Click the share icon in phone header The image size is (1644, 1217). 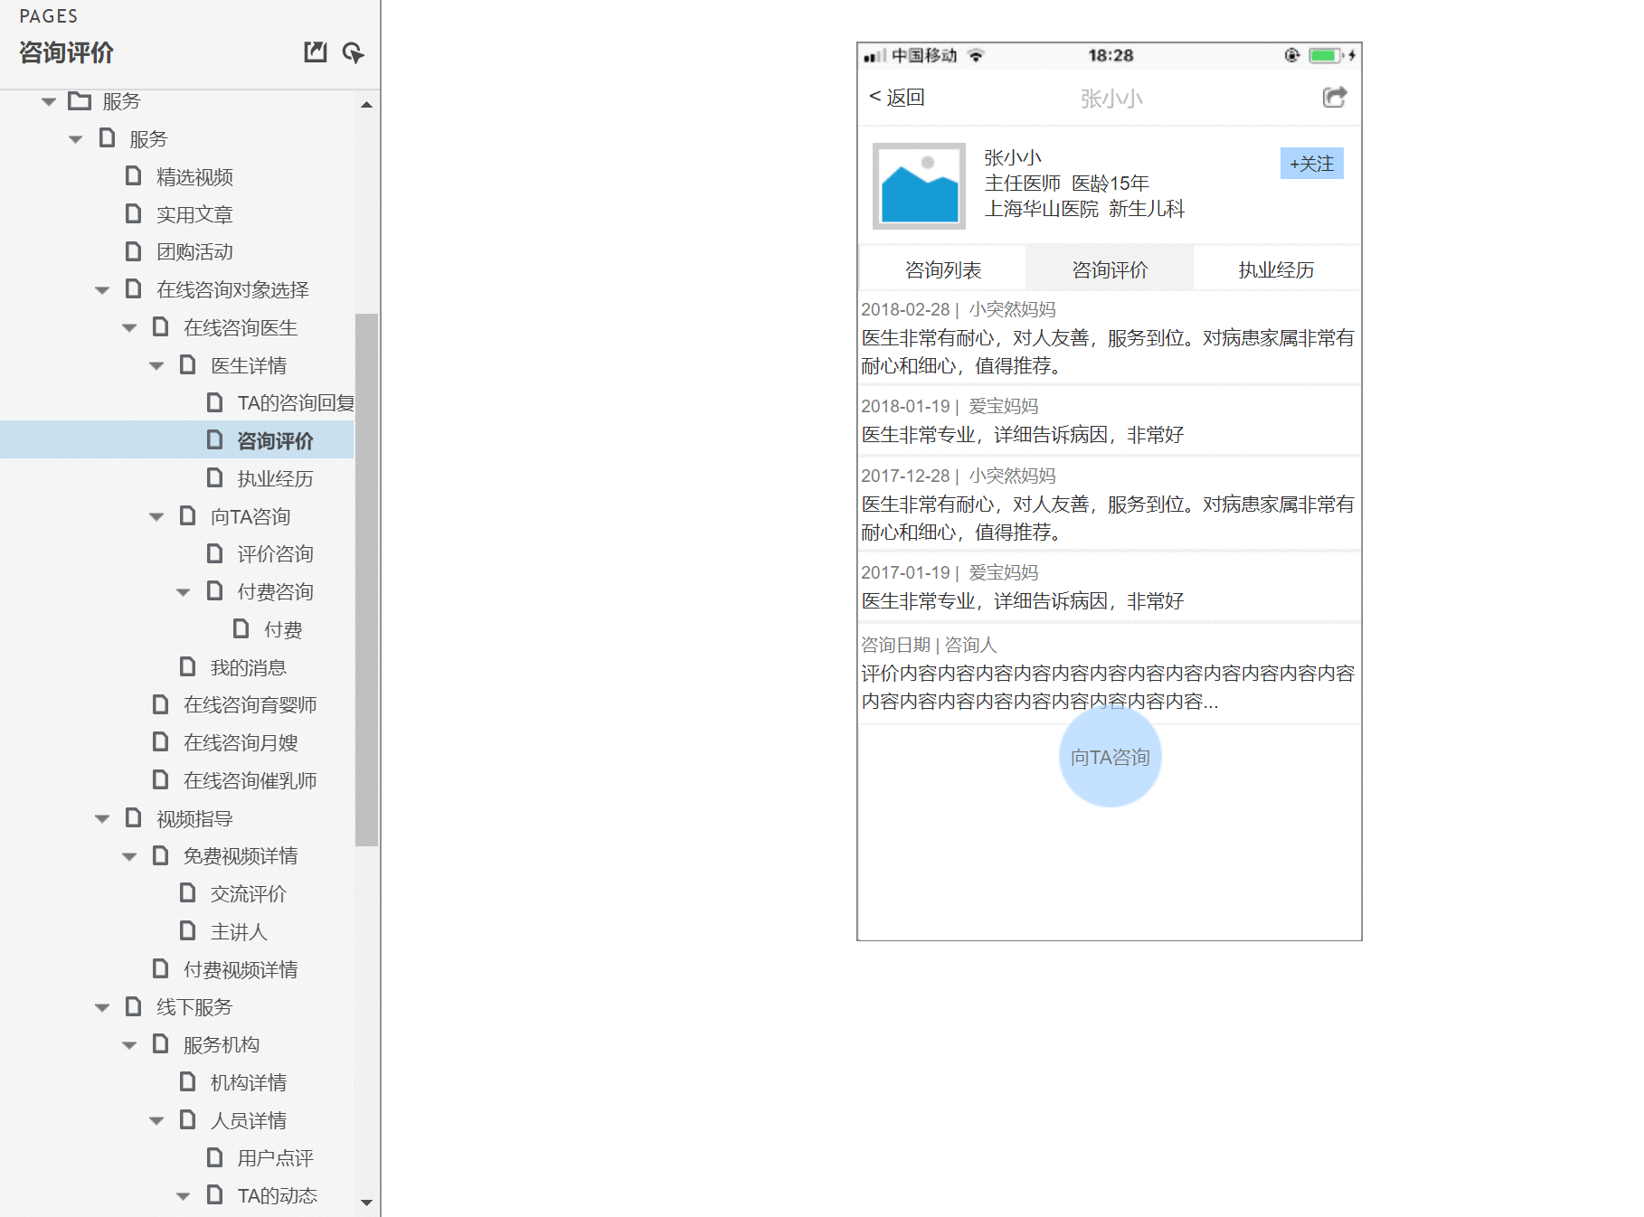pyautogui.click(x=1335, y=97)
